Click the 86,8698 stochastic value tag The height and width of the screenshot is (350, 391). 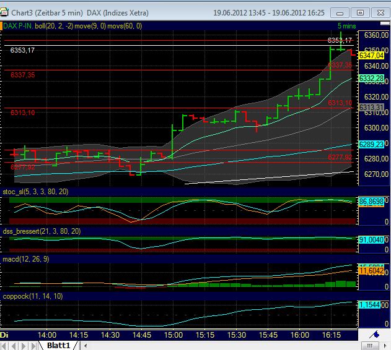pos(371,202)
